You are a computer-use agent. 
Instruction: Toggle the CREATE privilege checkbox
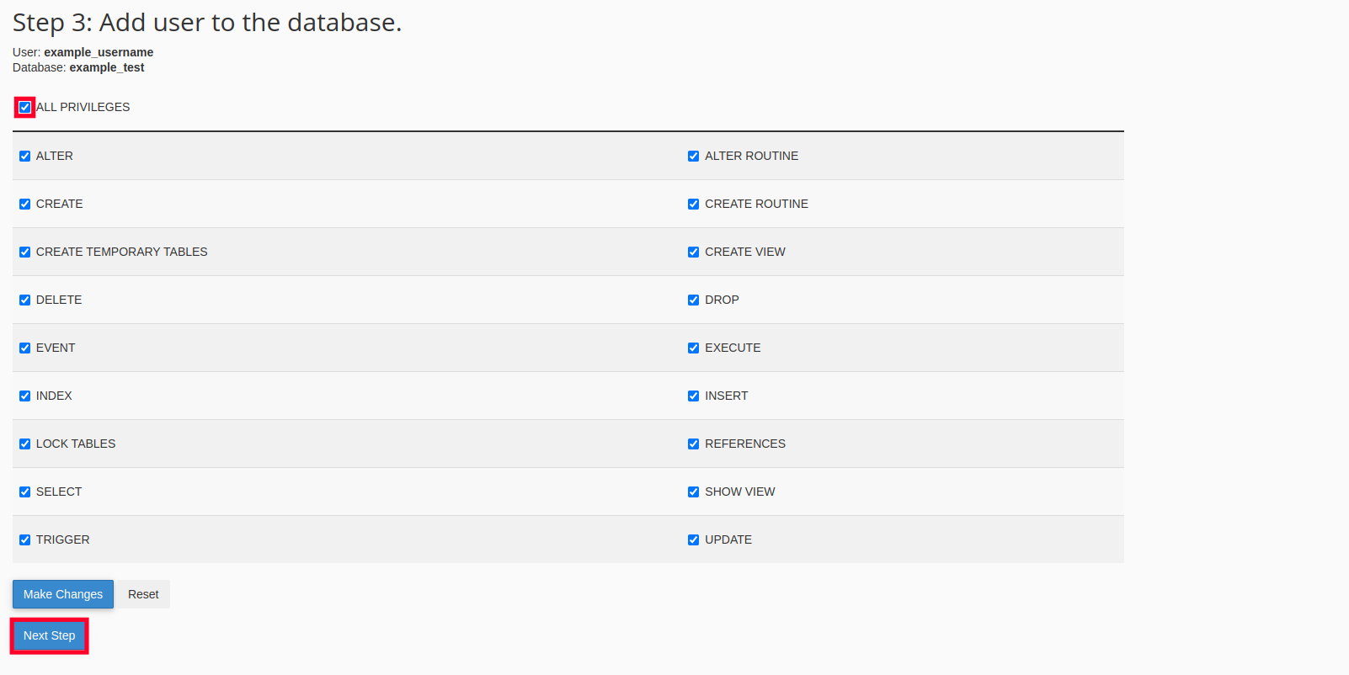coord(24,205)
